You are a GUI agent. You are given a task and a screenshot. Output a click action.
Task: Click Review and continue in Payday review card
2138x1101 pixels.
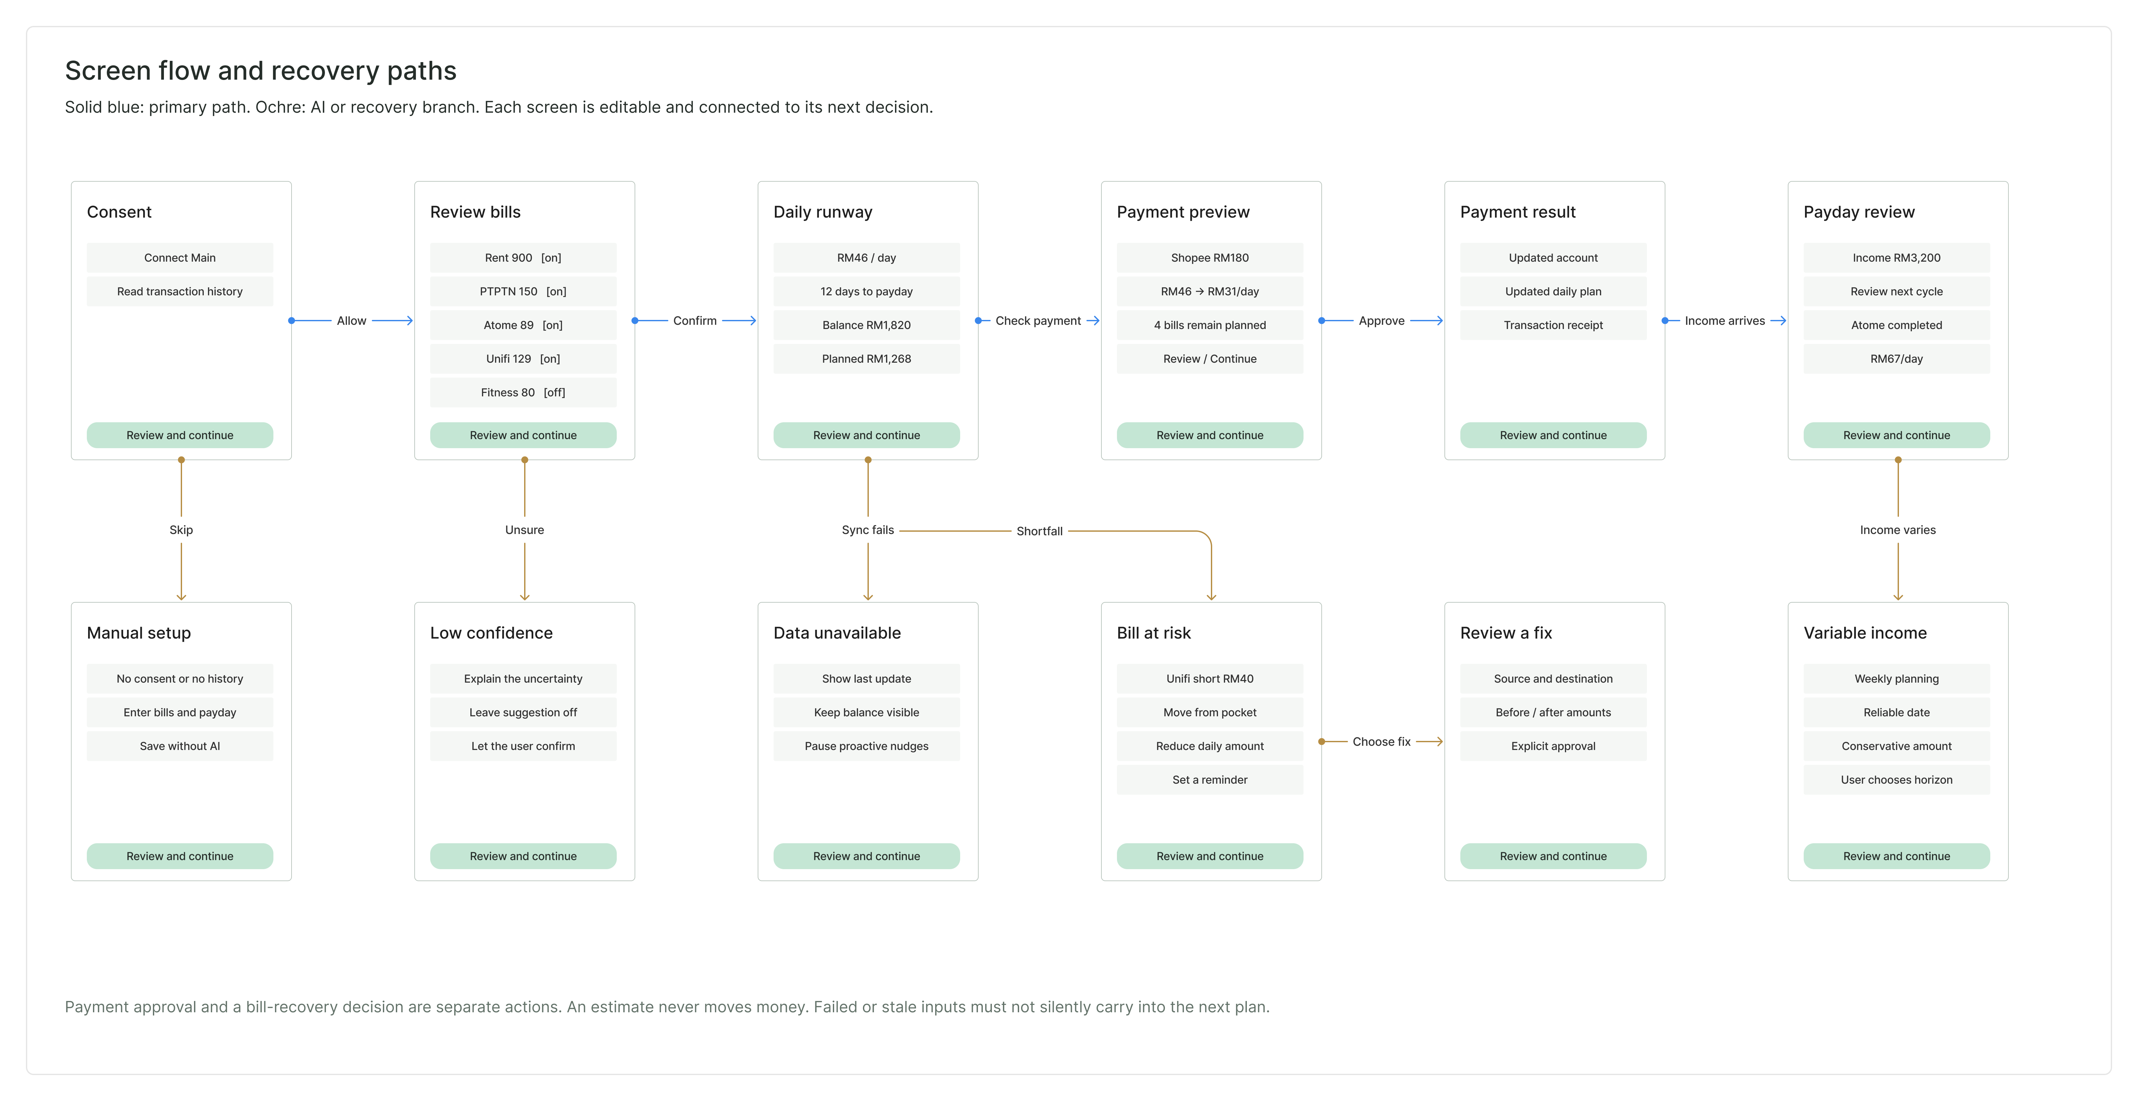1896,435
